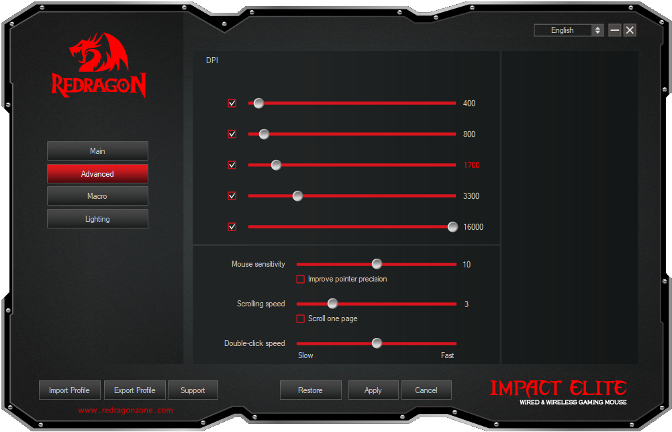This screenshot has width=672, height=432.
Task: Click the 400 DPI slider handle
Action: click(x=258, y=103)
